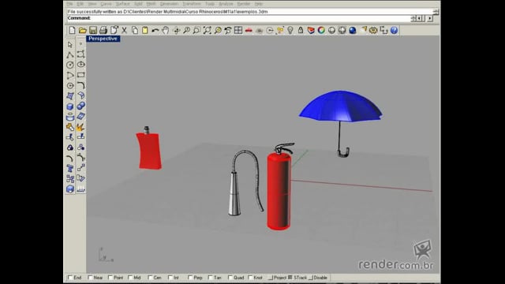Viewport: 505px width, 284px height.
Task: Click the New file icon
Action: (x=72, y=30)
